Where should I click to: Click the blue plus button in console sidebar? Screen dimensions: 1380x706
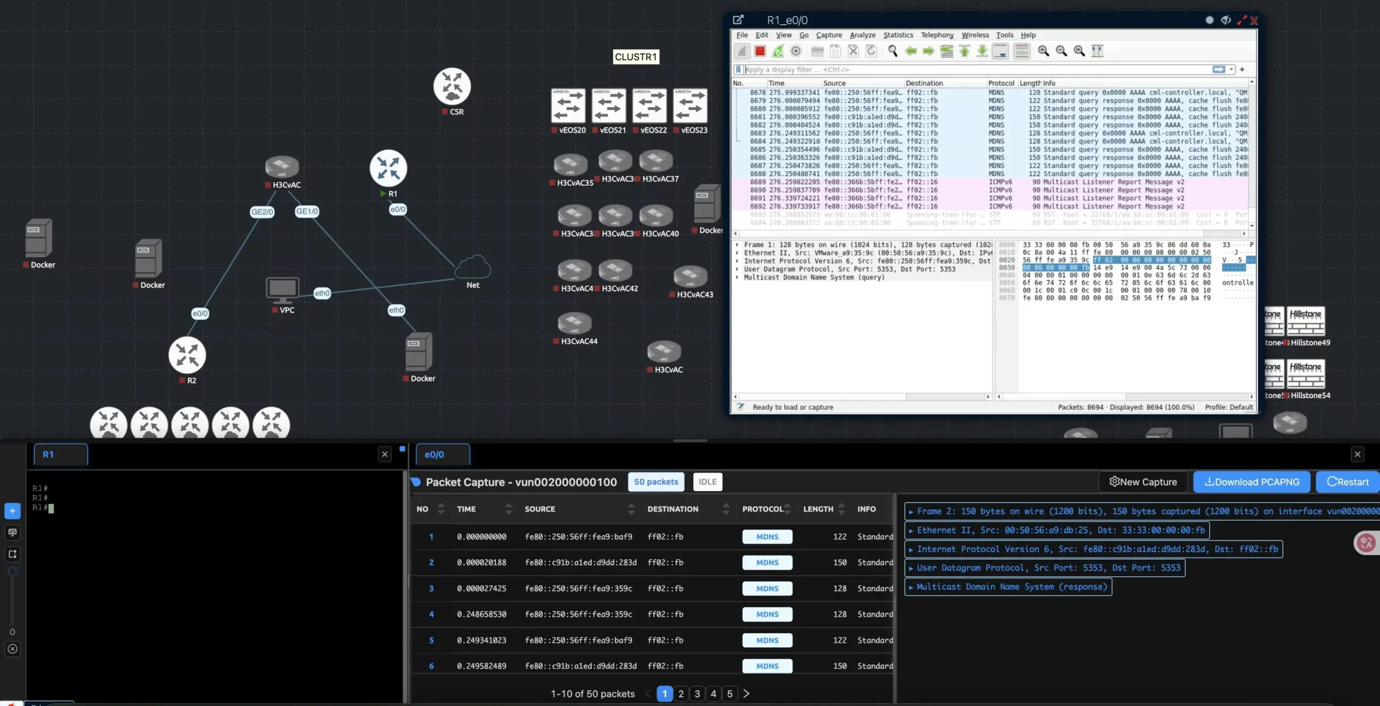(12, 511)
